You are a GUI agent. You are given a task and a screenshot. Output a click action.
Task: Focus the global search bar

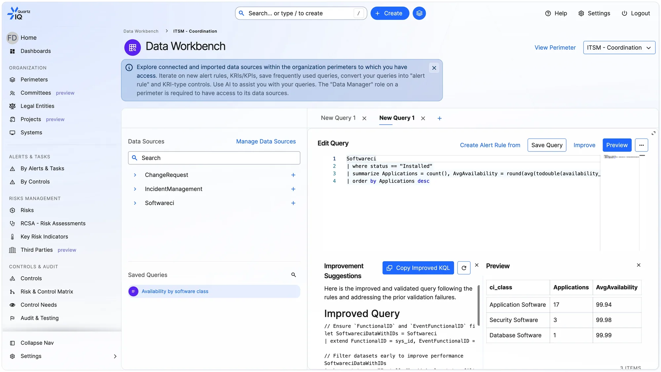coord(301,13)
